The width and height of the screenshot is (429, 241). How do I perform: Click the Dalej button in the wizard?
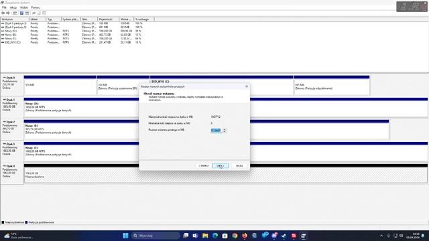coord(220,165)
